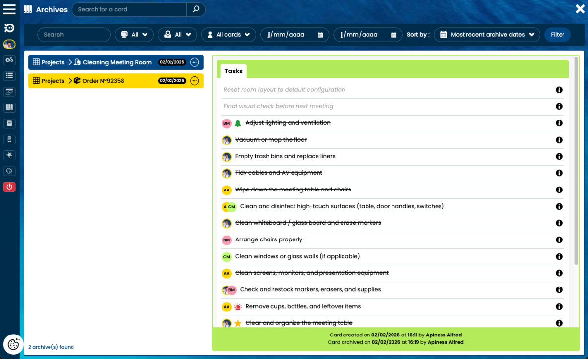The width and height of the screenshot is (588, 359).
Task: Open the list view icon in sidebar
Action: 9,75
